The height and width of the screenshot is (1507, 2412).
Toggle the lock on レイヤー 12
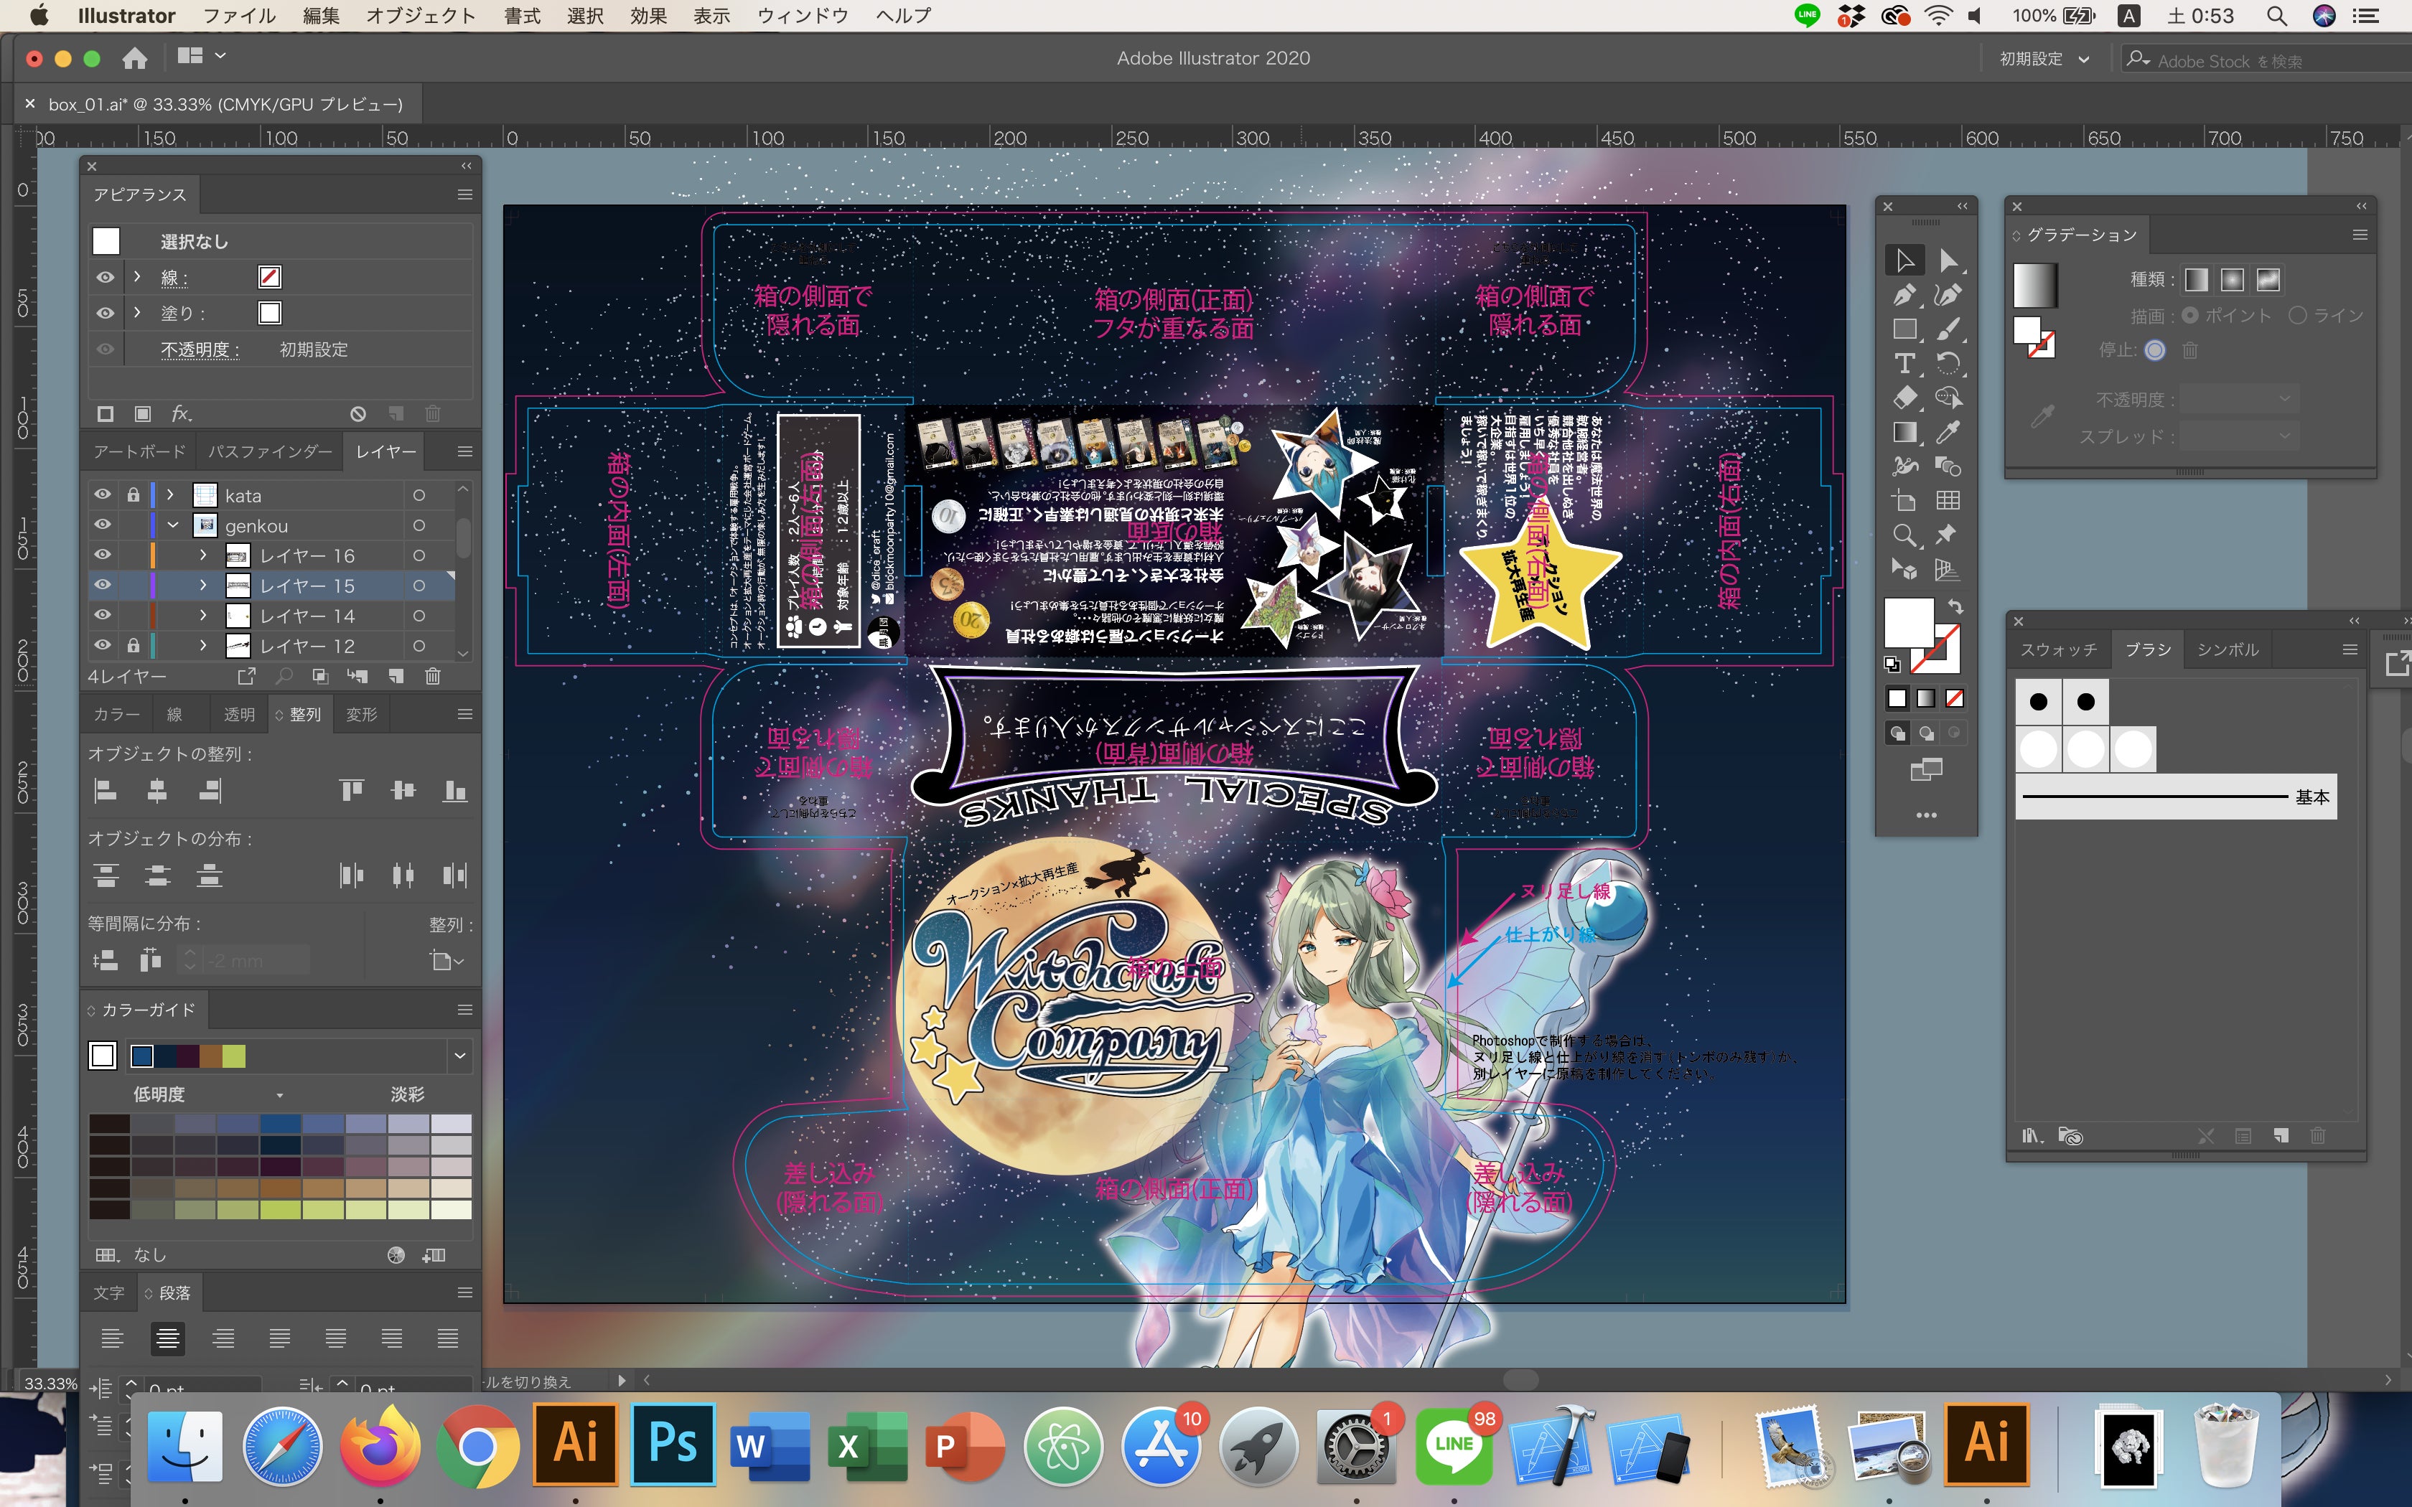coord(133,646)
